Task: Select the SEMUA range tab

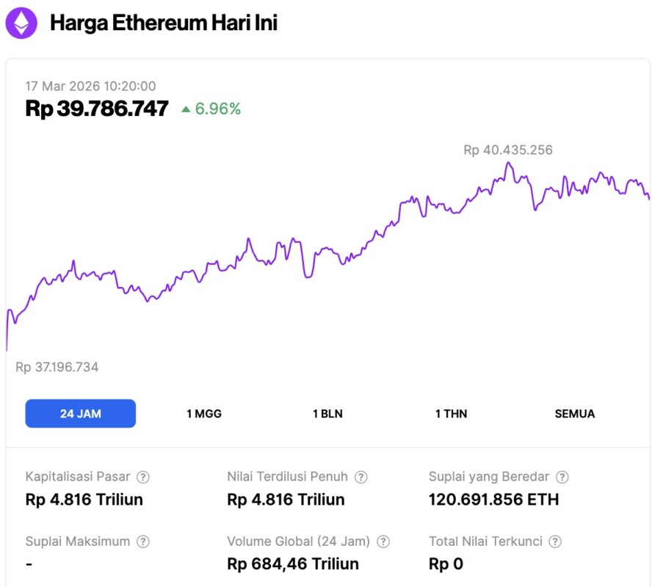Action: click(574, 413)
